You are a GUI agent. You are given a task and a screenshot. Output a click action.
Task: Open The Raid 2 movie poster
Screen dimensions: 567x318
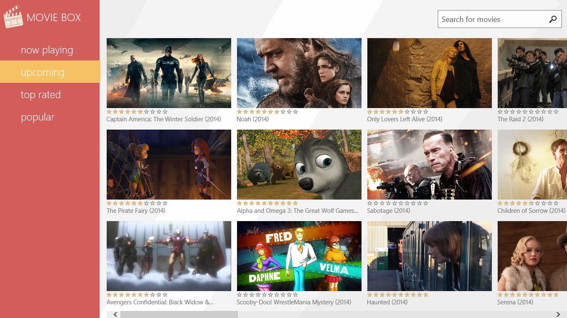pyautogui.click(x=532, y=73)
